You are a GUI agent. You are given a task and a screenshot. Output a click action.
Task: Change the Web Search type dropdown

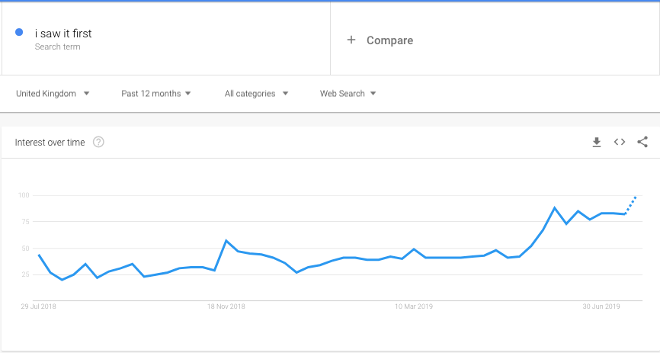348,94
